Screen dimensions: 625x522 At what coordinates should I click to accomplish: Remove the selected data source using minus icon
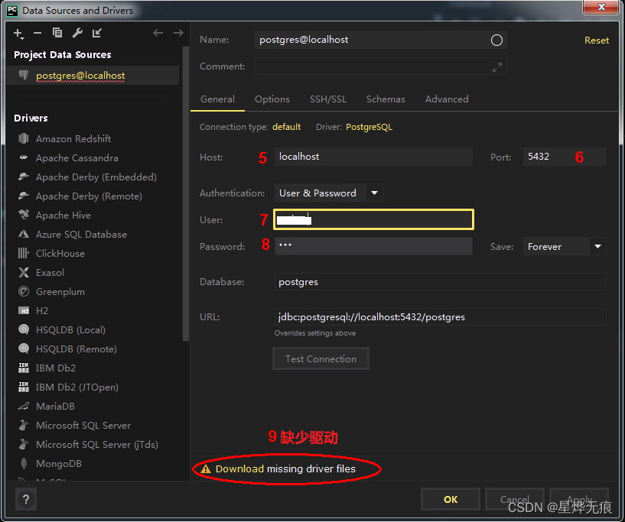[x=37, y=33]
